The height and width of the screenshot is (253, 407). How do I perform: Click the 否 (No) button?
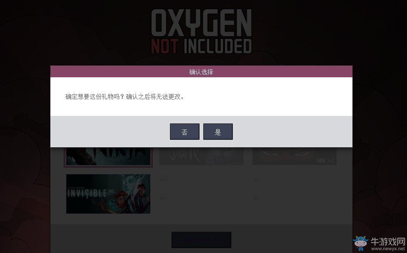[x=184, y=131]
